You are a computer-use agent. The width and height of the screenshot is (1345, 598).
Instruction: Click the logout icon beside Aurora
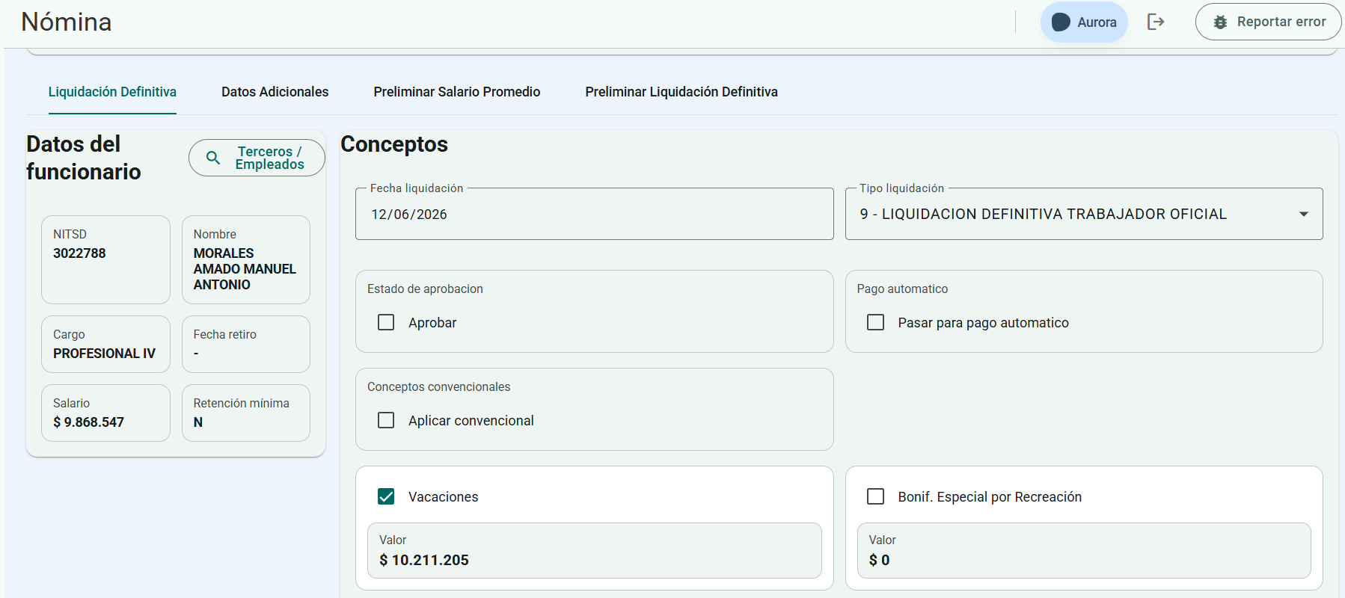(1156, 22)
